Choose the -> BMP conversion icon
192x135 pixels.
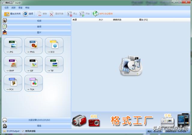(x=13, y=64)
